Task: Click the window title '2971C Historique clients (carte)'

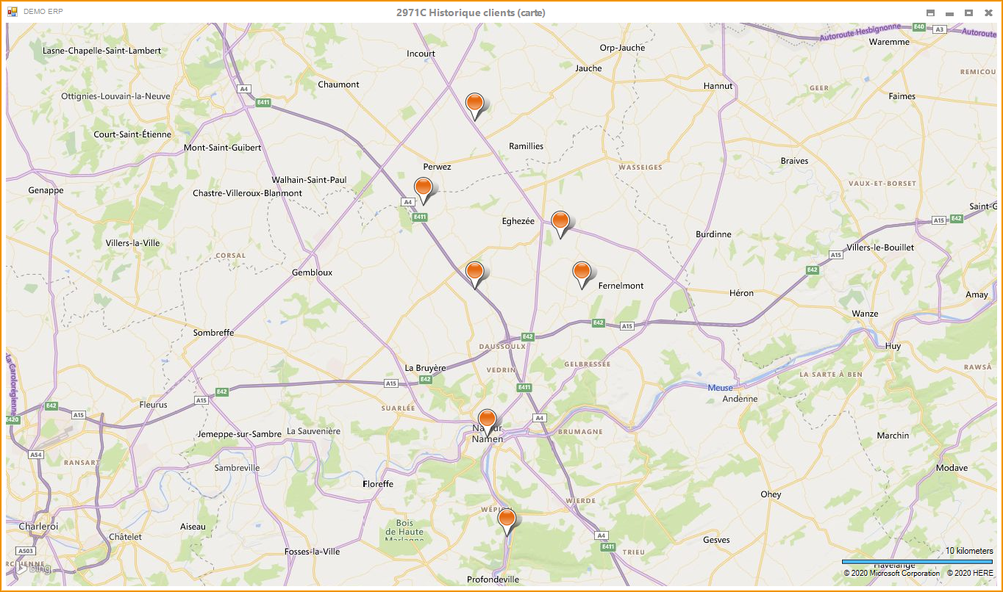Action: pyautogui.click(x=471, y=12)
